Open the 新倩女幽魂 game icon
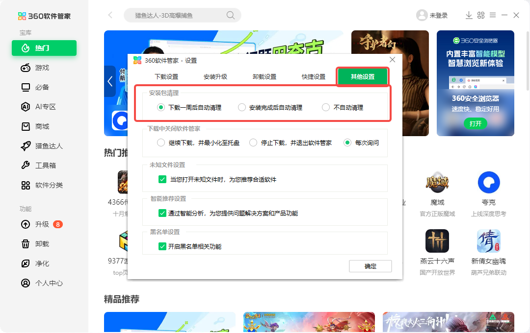Screen dimensions: 530x333 pyautogui.click(x=489, y=241)
